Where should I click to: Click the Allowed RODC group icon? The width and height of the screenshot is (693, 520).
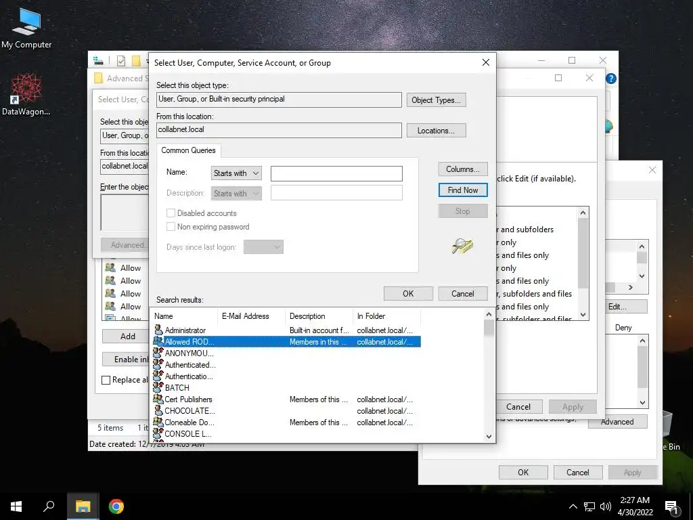[x=158, y=341]
